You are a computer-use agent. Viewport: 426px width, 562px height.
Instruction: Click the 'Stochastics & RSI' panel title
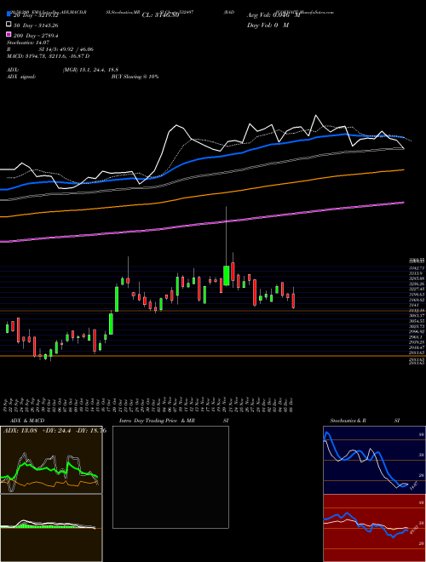click(365, 421)
